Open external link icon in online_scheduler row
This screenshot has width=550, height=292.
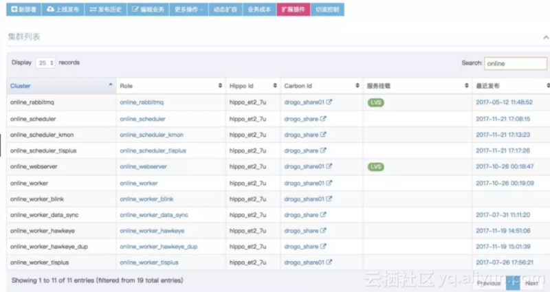[x=323, y=119]
